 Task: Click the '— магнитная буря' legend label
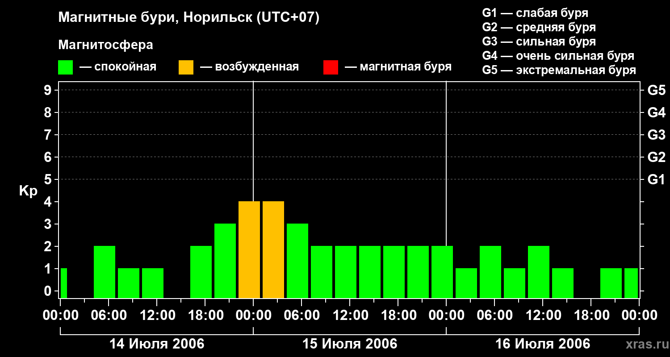tap(398, 67)
